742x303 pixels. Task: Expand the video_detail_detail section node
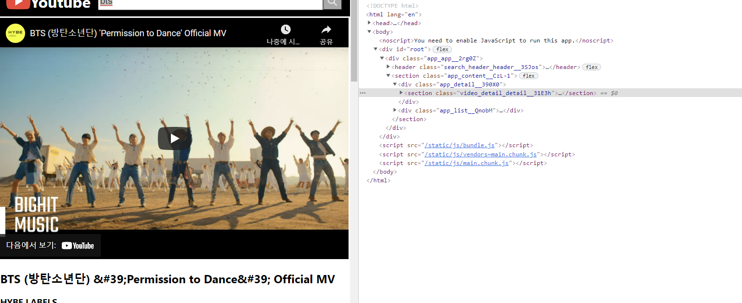(401, 93)
